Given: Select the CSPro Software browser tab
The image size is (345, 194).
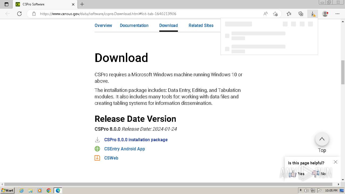Looking at the screenshot, I should pos(45,4).
